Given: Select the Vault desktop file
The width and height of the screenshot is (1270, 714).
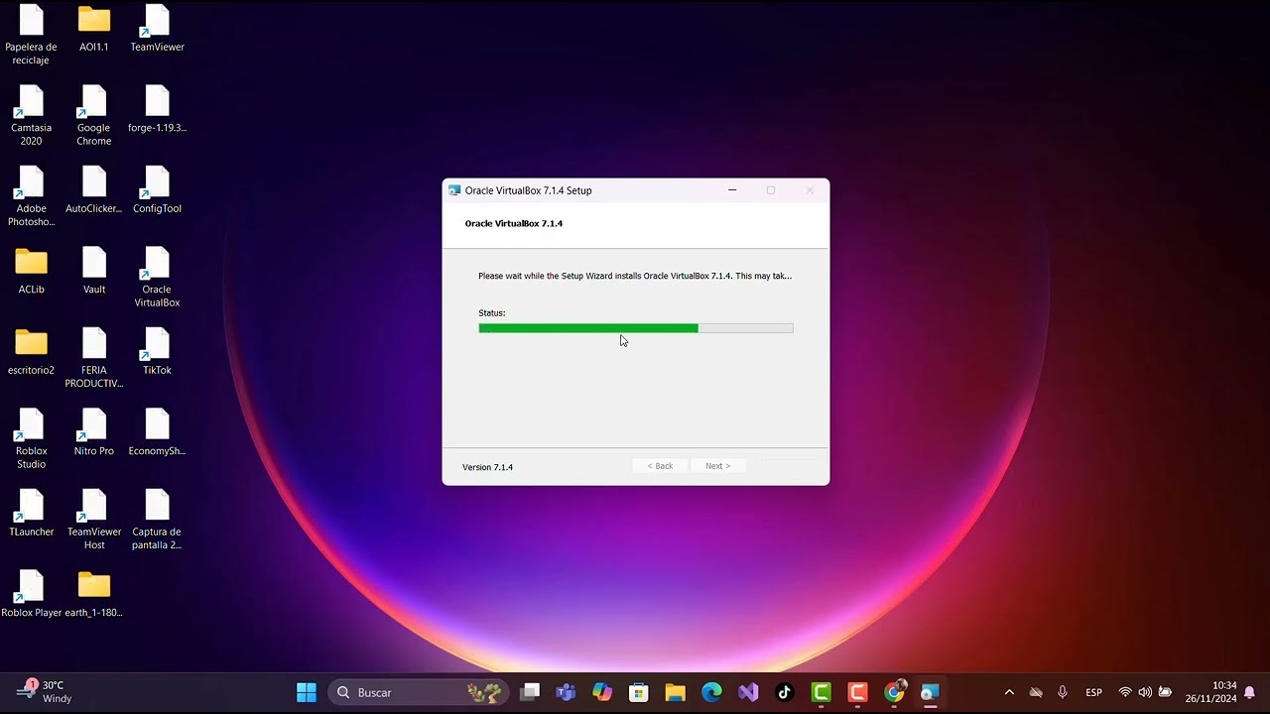Looking at the screenshot, I should click(x=94, y=271).
